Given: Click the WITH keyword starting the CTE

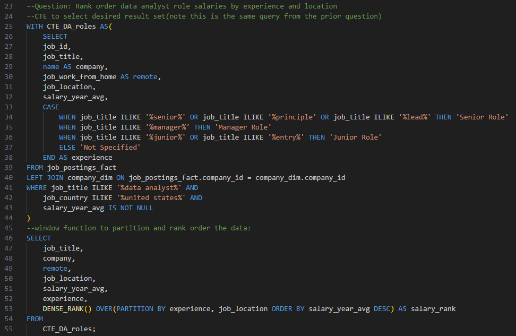Looking at the screenshot, I should 35,27.
